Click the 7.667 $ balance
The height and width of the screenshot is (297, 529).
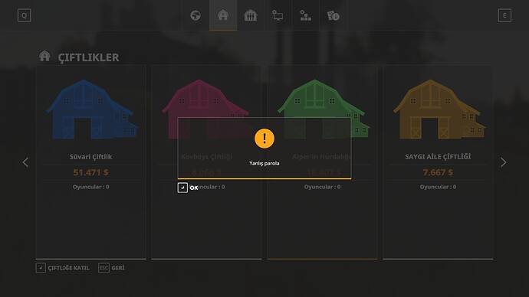438,172
